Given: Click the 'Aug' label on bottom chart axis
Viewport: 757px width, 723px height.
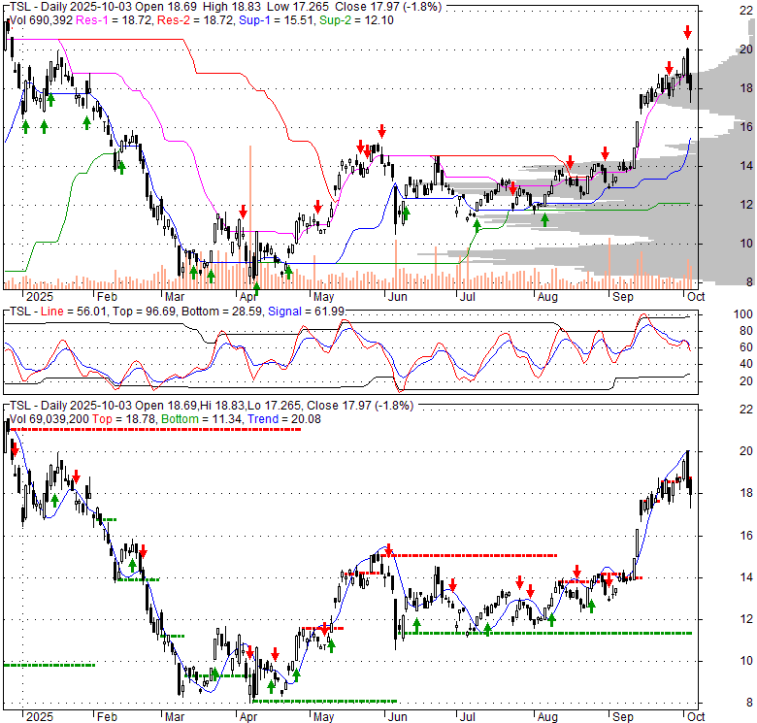Looking at the screenshot, I should [547, 717].
